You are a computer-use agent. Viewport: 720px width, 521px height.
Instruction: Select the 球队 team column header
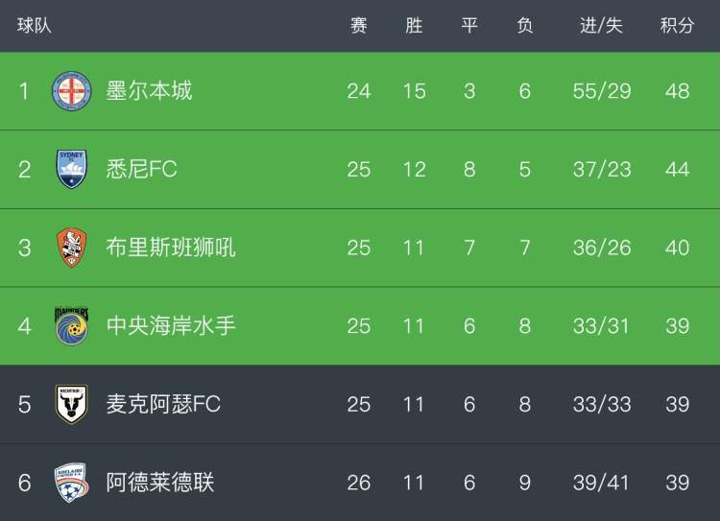[34, 25]
